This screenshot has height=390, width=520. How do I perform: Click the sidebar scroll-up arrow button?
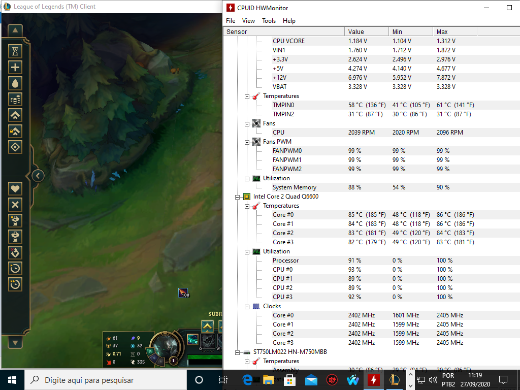[15, 30]
